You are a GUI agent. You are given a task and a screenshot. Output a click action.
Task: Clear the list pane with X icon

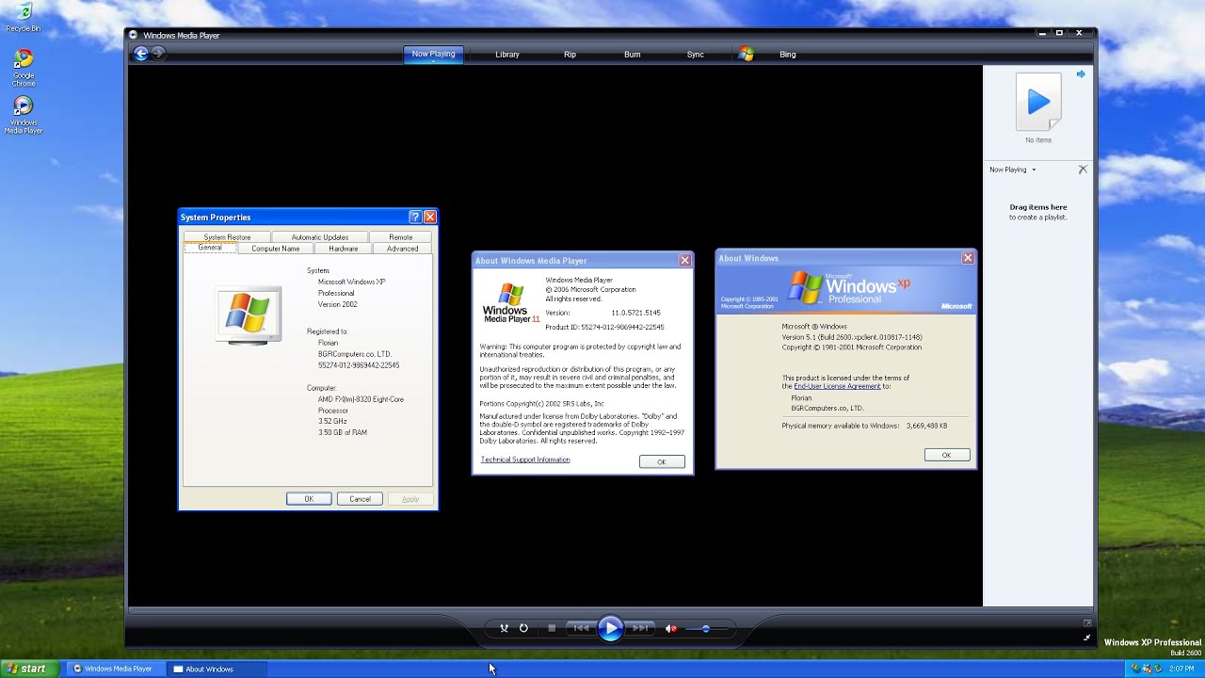pyautogui.click(x=1083, y=169)
